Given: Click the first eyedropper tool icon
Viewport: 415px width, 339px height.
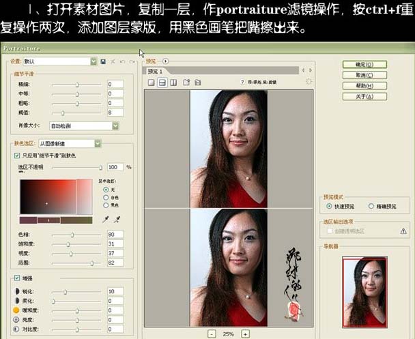Looking at the screenshot, I should (x=106, y=220).
